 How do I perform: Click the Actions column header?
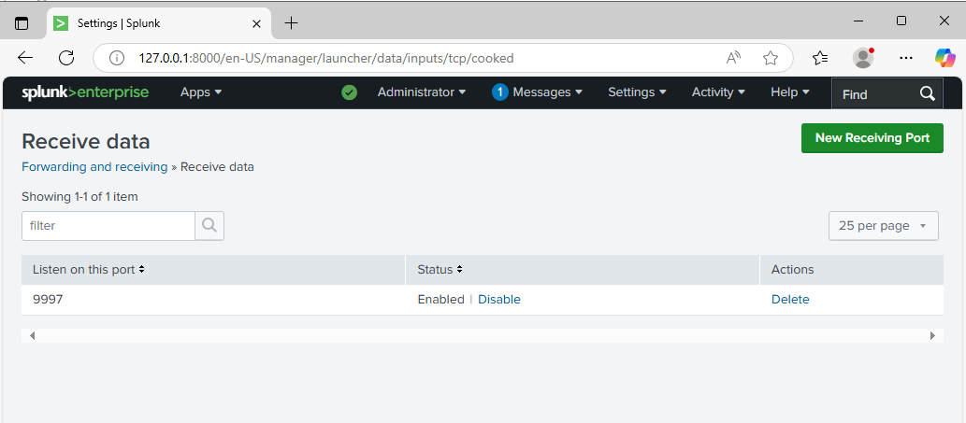pyautogui.click(x=792, y=269)
